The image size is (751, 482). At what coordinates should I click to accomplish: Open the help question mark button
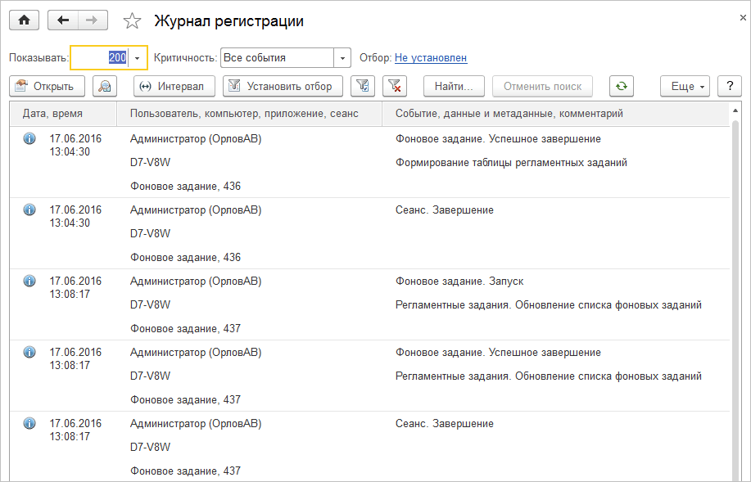tap(729, 86)
